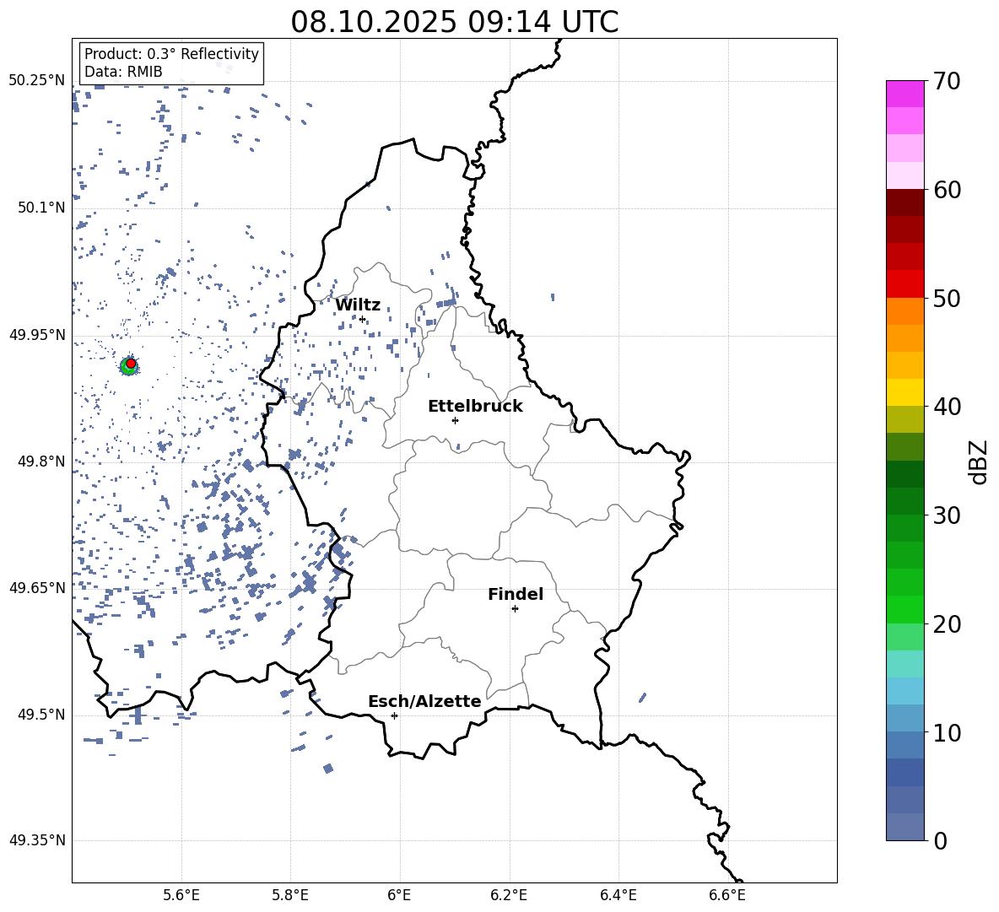
Task: Click the 5.8°E longitude label
Action: [290, 895]
